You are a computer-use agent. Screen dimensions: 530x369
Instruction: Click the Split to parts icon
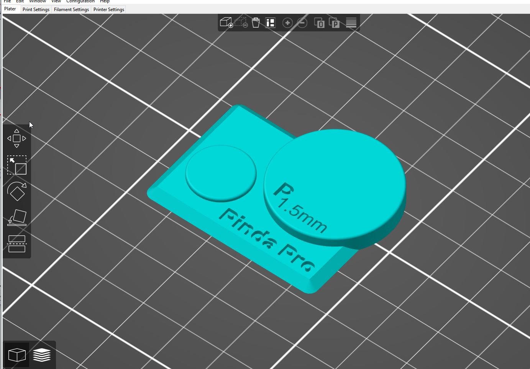click(x=334, y=23)
